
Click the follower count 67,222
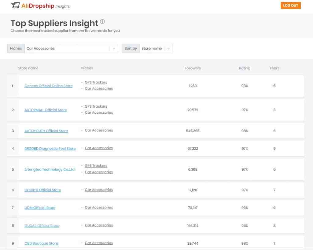193,149
